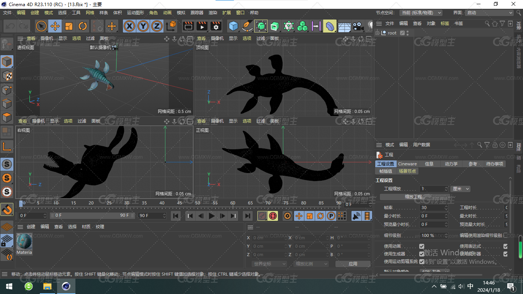
Task: Open the File menu 文件
Action: [7, 13]
